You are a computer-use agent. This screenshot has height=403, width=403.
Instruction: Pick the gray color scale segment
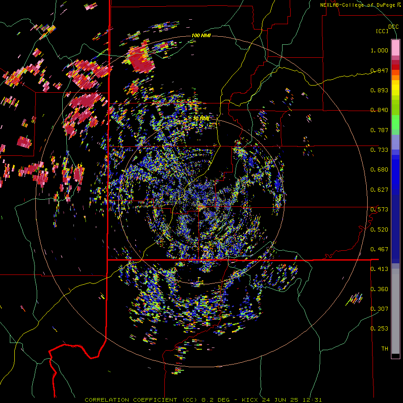[x=395, y=311]
